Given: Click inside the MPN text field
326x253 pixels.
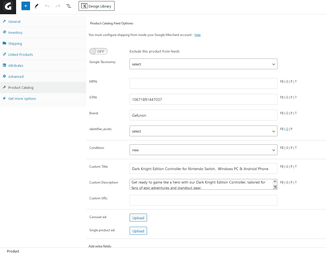Looking at the screenshot, I should tap(203, 83).
